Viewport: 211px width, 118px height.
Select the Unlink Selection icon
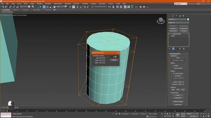(x=14, y=7)
